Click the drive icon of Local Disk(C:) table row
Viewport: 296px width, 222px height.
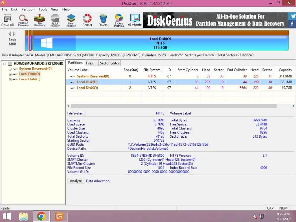coord(73,88)
